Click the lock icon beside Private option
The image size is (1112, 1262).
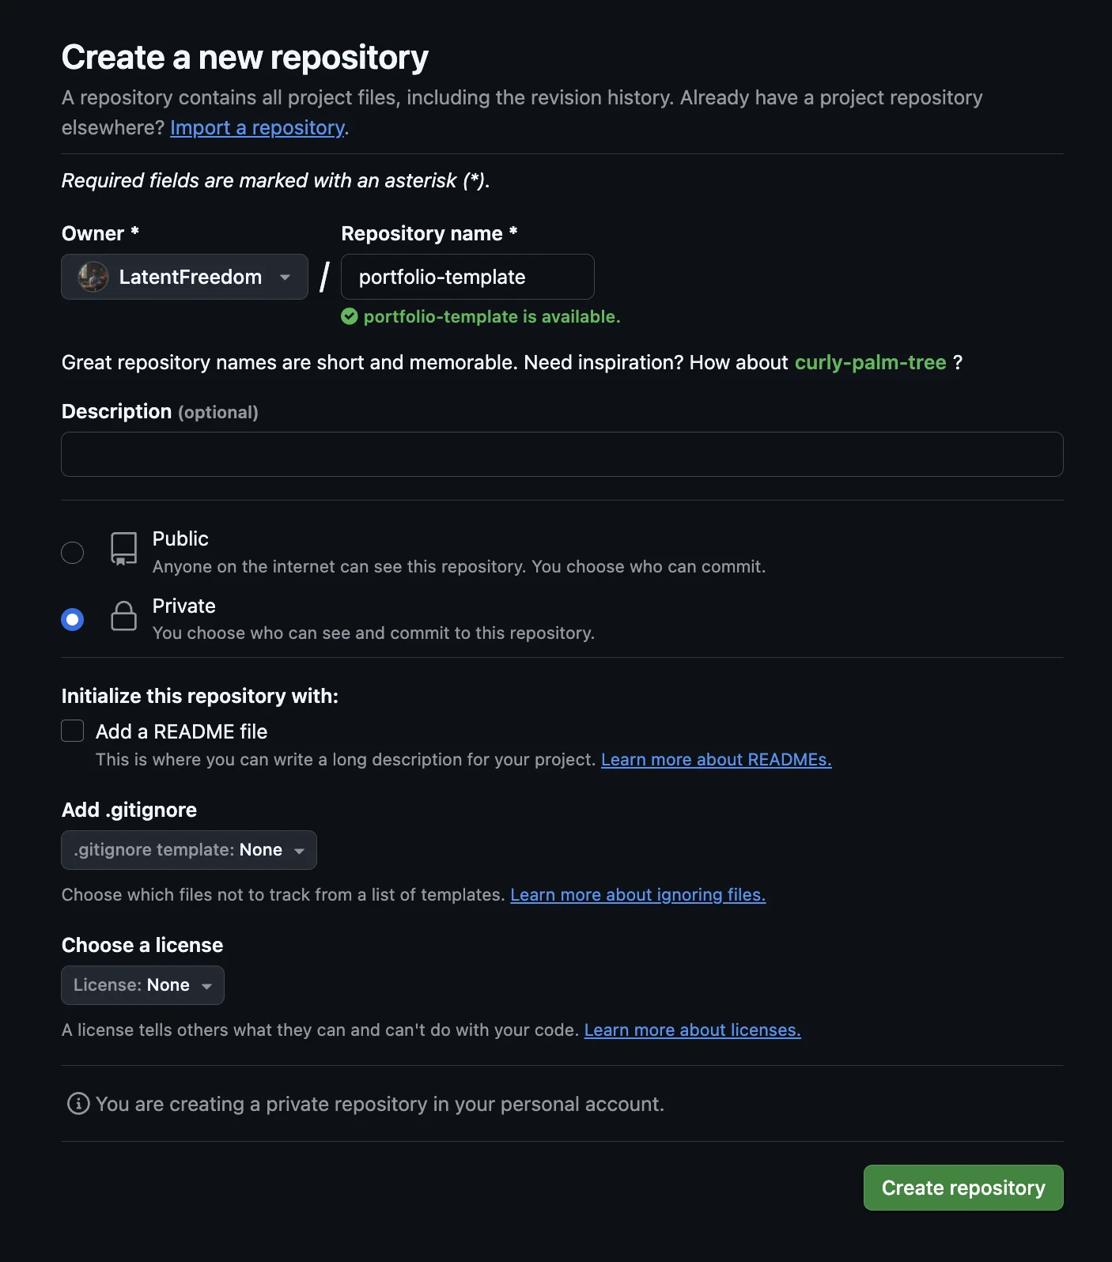point(123,617)
